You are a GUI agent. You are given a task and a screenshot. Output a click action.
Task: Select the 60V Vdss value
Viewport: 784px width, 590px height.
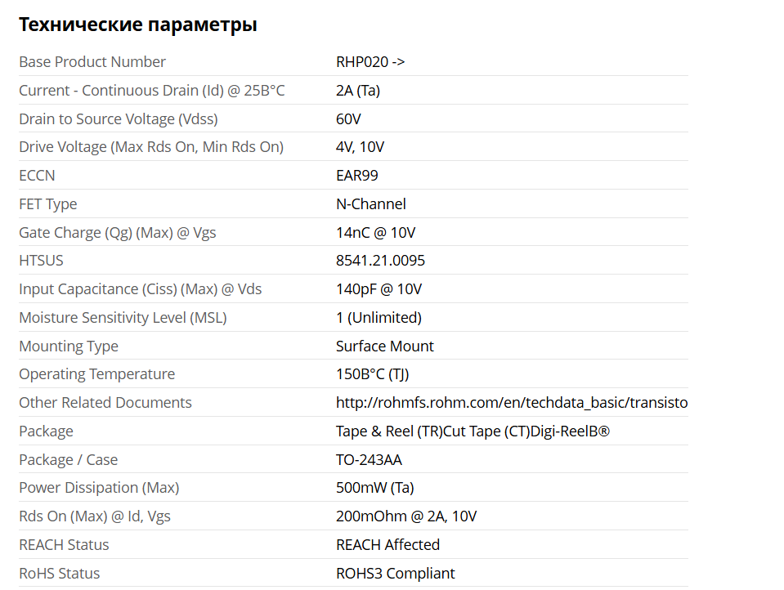(348, 119)
